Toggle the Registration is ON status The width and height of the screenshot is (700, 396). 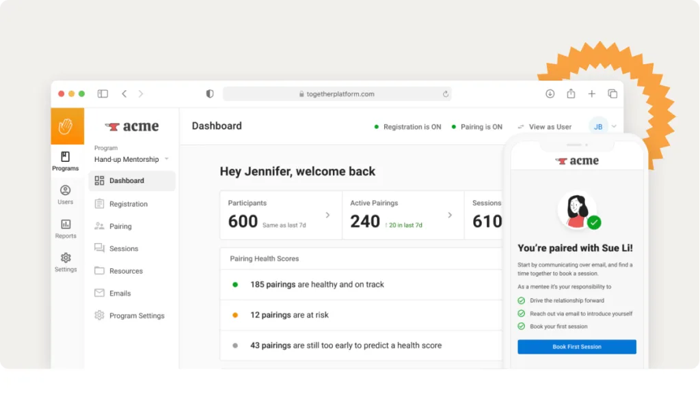[407, 126]
